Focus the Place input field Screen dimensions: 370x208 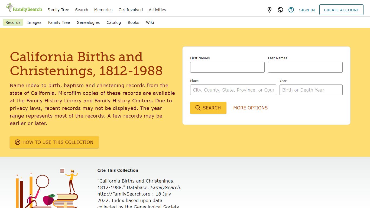233,90
